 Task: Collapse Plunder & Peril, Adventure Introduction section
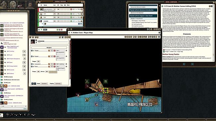click(x=143, y=10)
